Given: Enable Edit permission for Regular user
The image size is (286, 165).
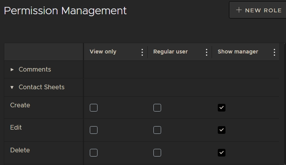Looking at the screenshot, I should (x=157, y=130).
